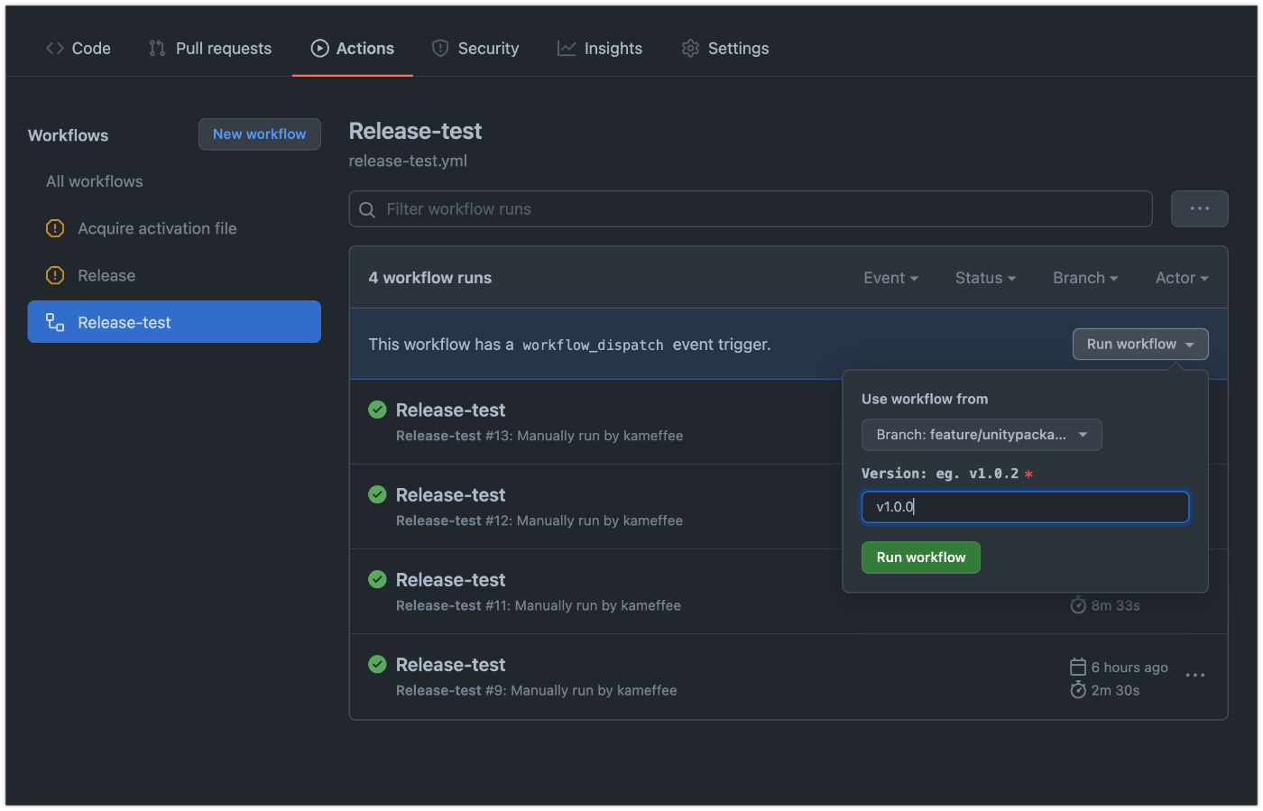The height and width of the screenshot is (811, 1263).
Task: Click stopwatch icon next to 8m 33s
Action: [x=1078, y=605]
